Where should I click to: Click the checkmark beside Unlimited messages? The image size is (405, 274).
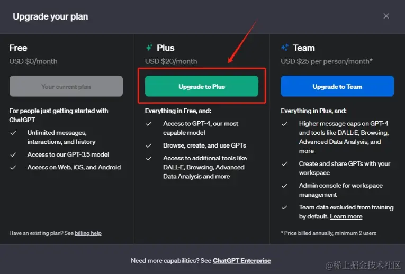13,133
